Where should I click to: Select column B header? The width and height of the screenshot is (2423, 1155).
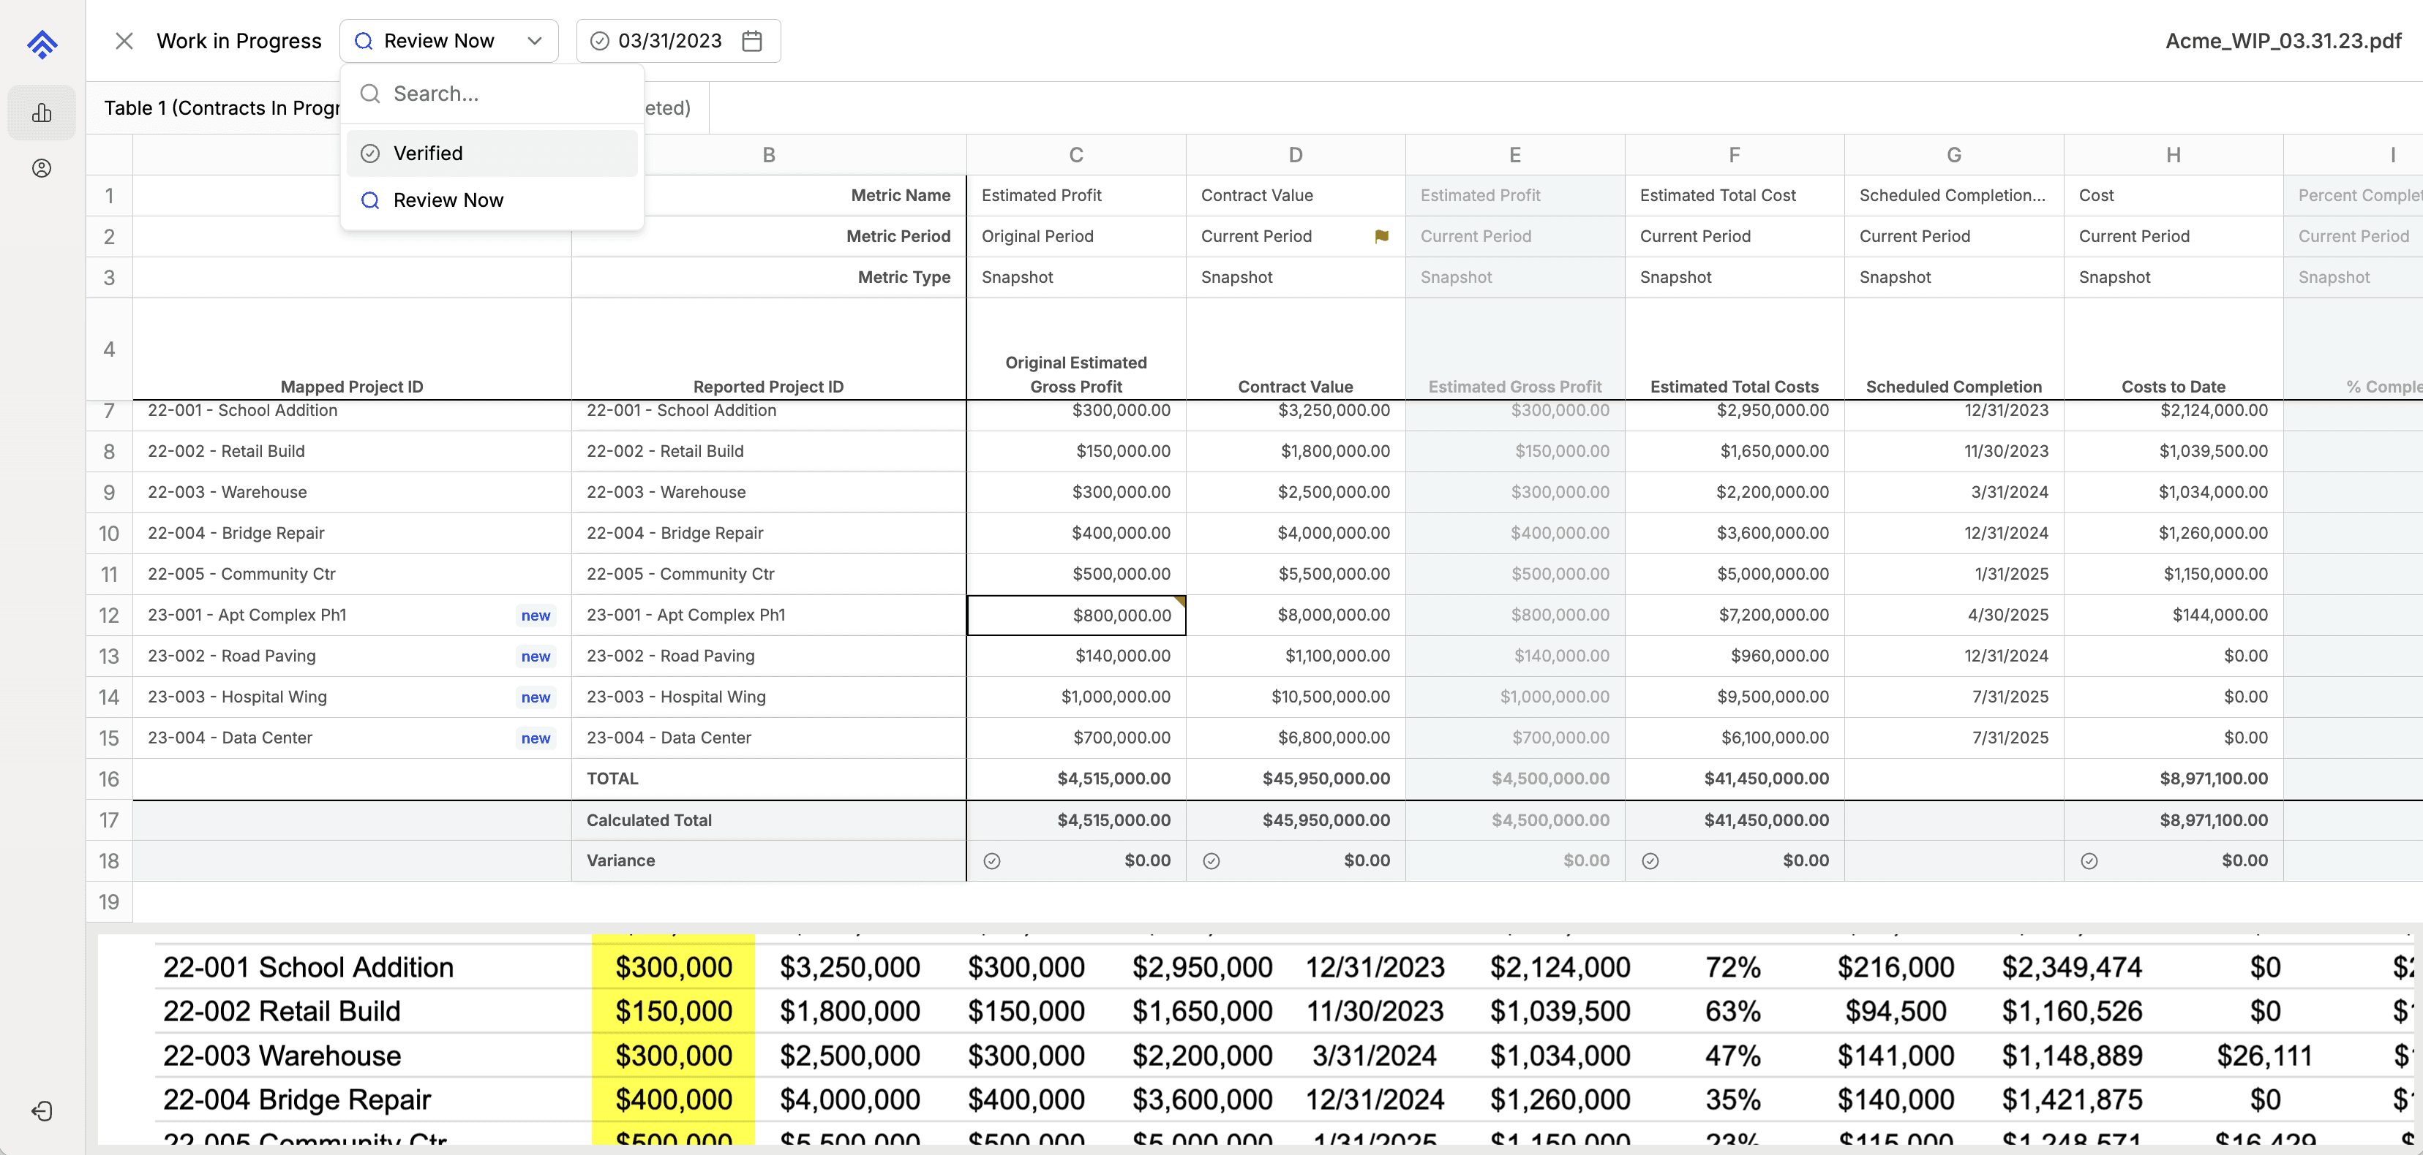click(x=768, y=154)
